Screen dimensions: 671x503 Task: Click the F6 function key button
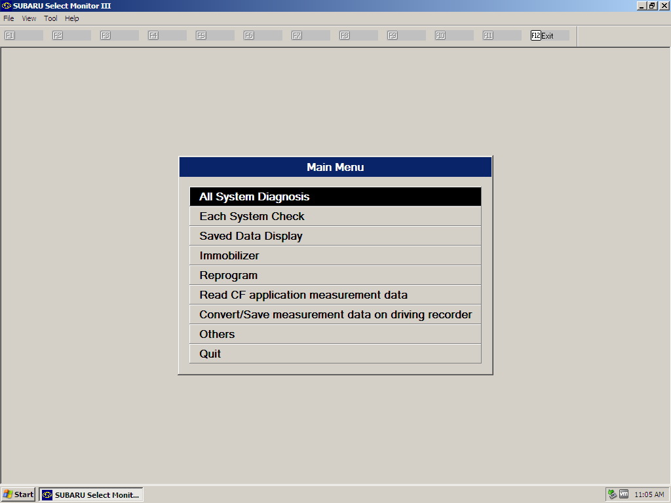pyautogui.click(x=263, y=35)
